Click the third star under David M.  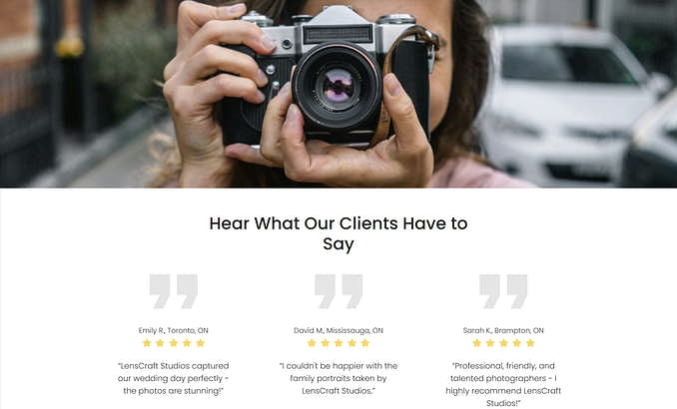pyautogui.click(x=338, y=343)
